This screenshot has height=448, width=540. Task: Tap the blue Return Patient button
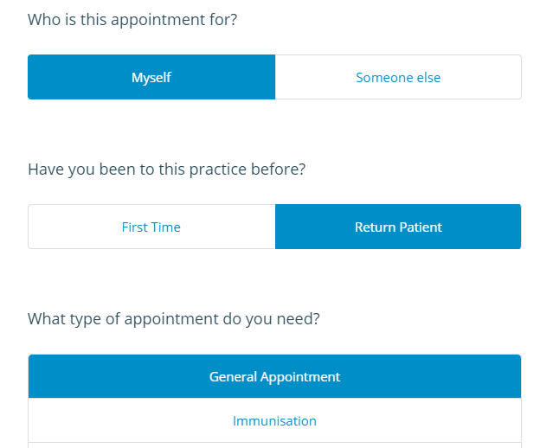click(x=398, y=227)
